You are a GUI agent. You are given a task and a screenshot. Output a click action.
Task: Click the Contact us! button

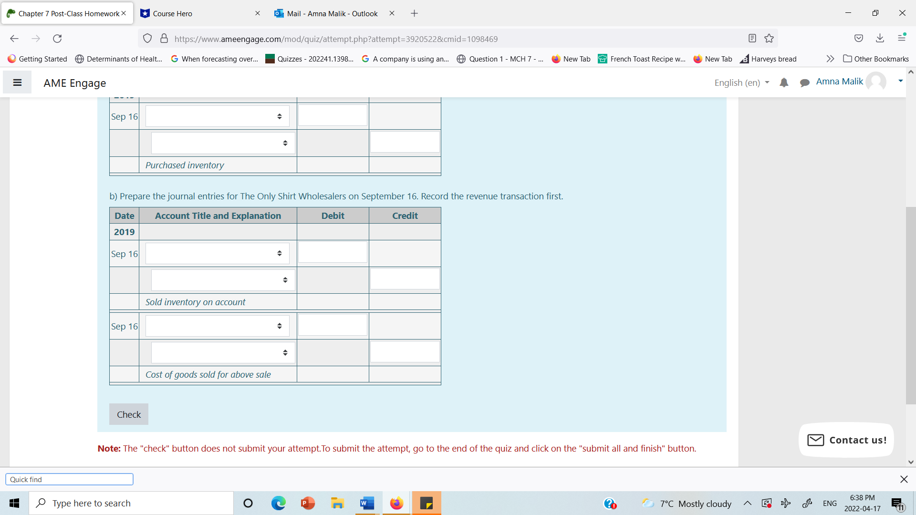846,440
